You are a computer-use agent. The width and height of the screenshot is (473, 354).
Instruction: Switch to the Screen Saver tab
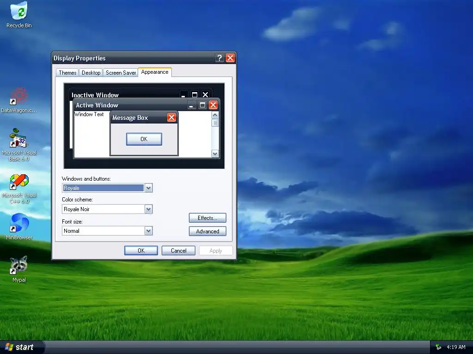coord(121,72)
